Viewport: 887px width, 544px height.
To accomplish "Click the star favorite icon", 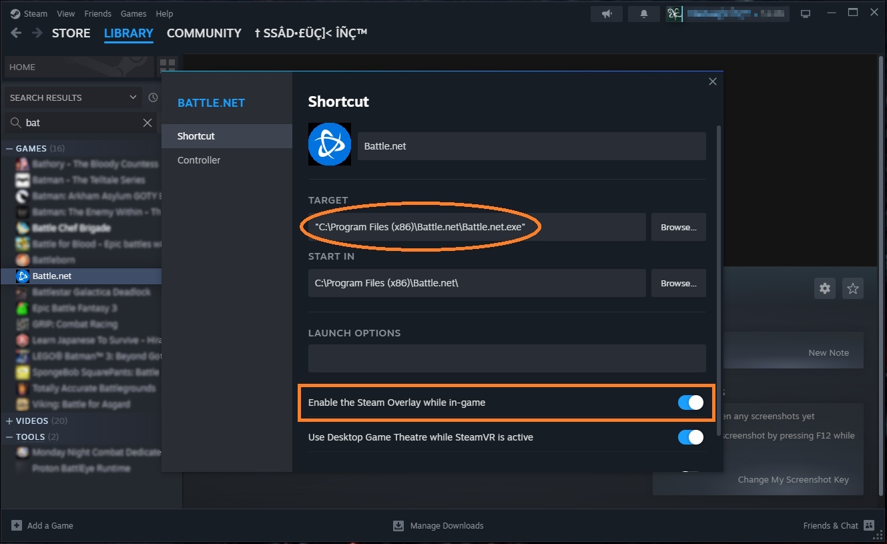I will [x=852, y=288].
